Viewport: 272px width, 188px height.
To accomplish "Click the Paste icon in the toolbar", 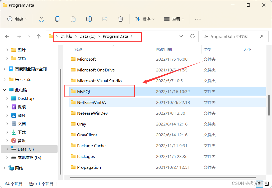I will (73, 19).
